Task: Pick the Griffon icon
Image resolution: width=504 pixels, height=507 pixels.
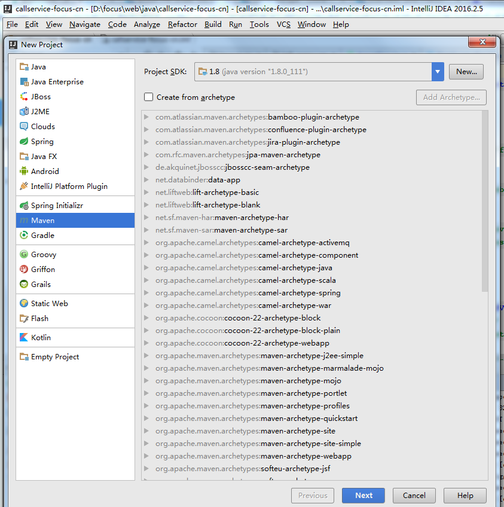Action: coord(24,269)
